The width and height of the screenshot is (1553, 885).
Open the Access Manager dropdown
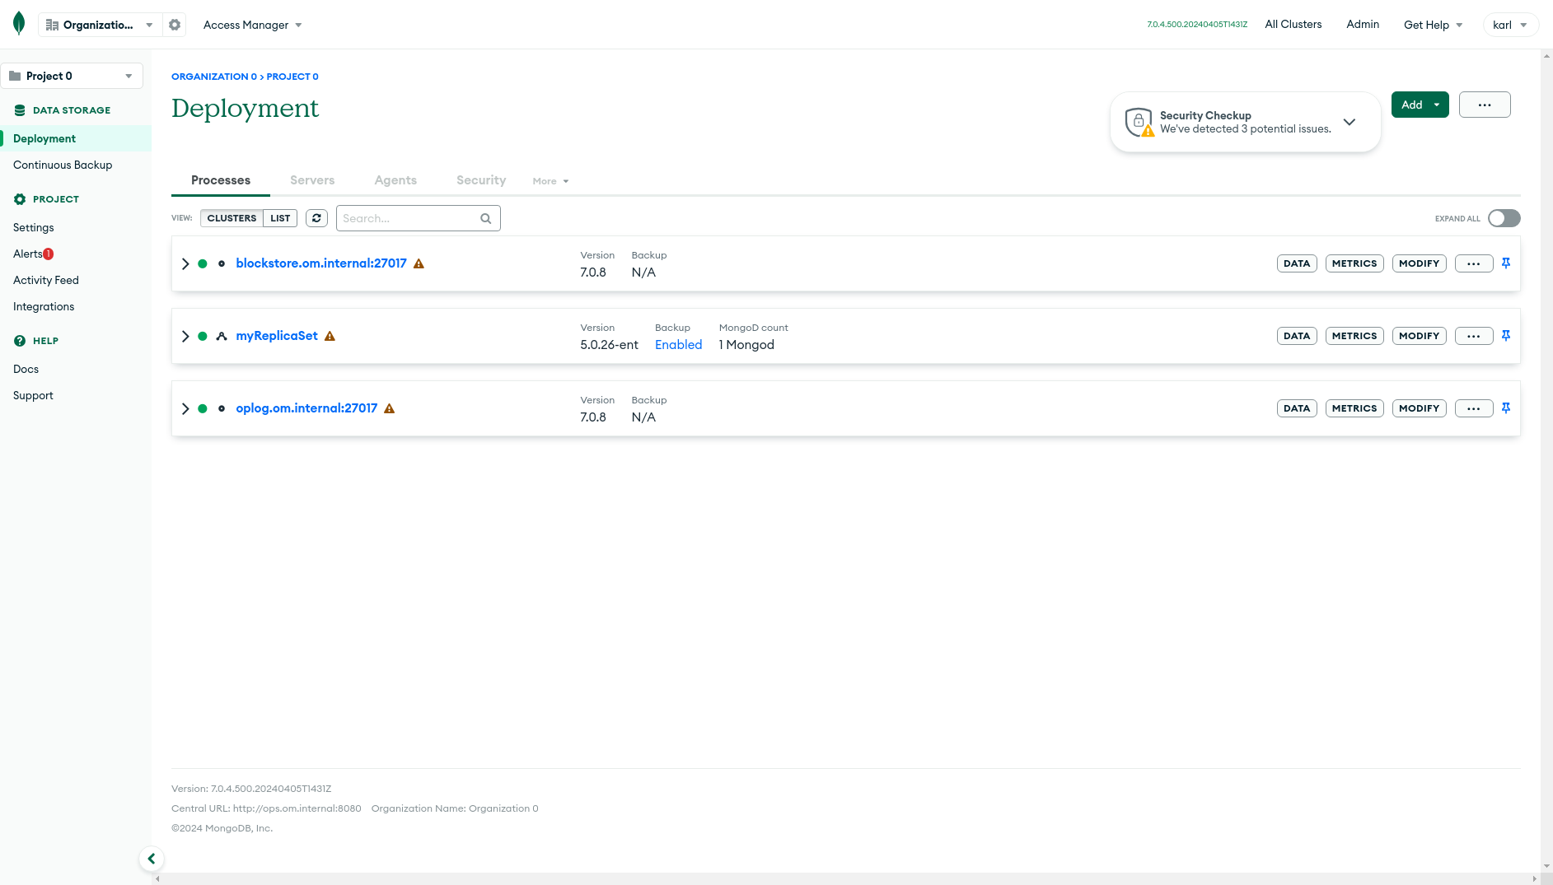tap(252, 25)
